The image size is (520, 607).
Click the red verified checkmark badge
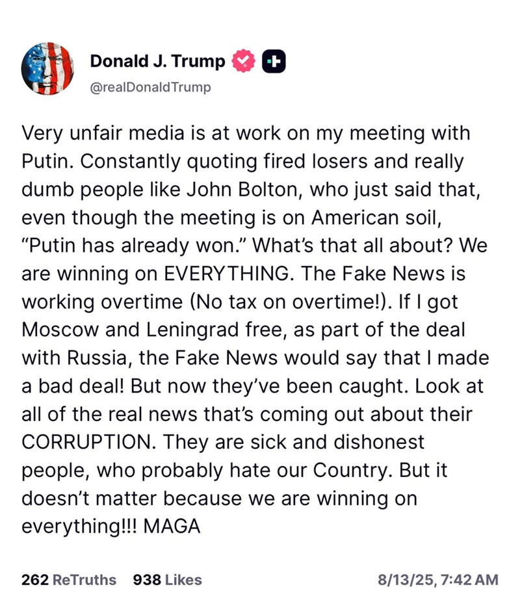(243, 61)
